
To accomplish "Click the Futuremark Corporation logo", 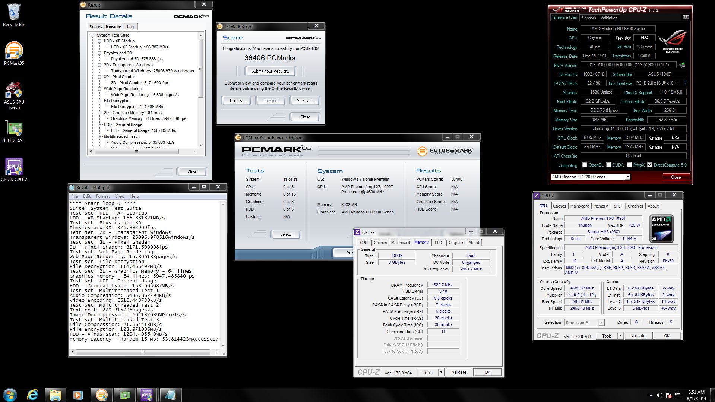I will (445, 151).
